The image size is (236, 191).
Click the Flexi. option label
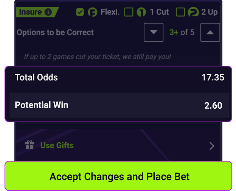pyautogui.click(x=110, y=12)
